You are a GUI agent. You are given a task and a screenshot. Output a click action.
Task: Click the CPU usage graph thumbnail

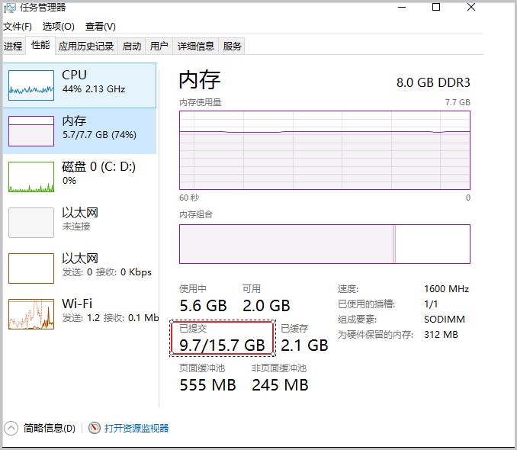point(31,85)
